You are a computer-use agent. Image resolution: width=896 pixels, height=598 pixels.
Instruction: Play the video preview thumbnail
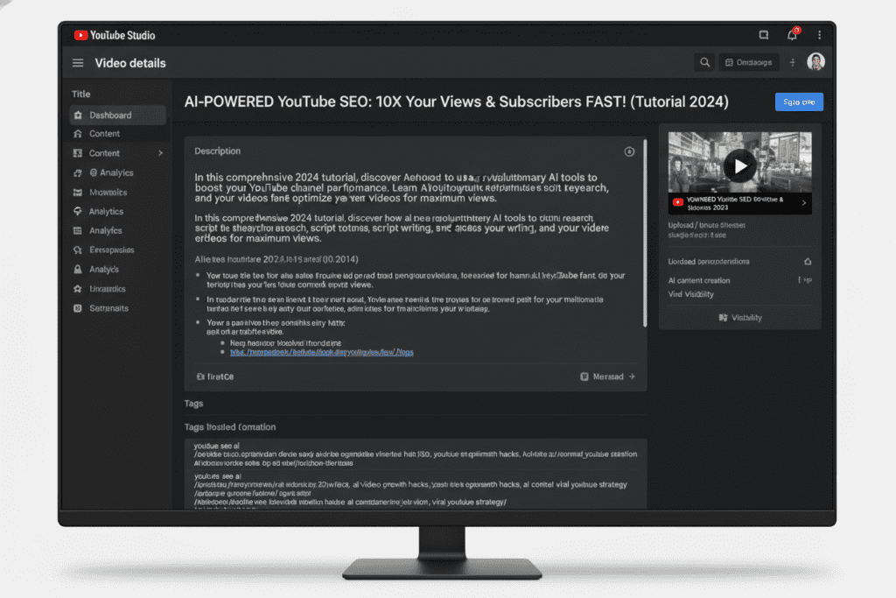739,165
